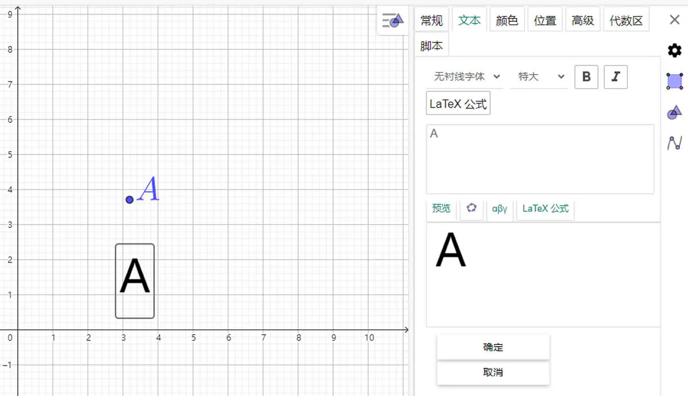Click inside the text editing field
The height and width of the screenshot is (396, 688).
[x=540, y=160]
